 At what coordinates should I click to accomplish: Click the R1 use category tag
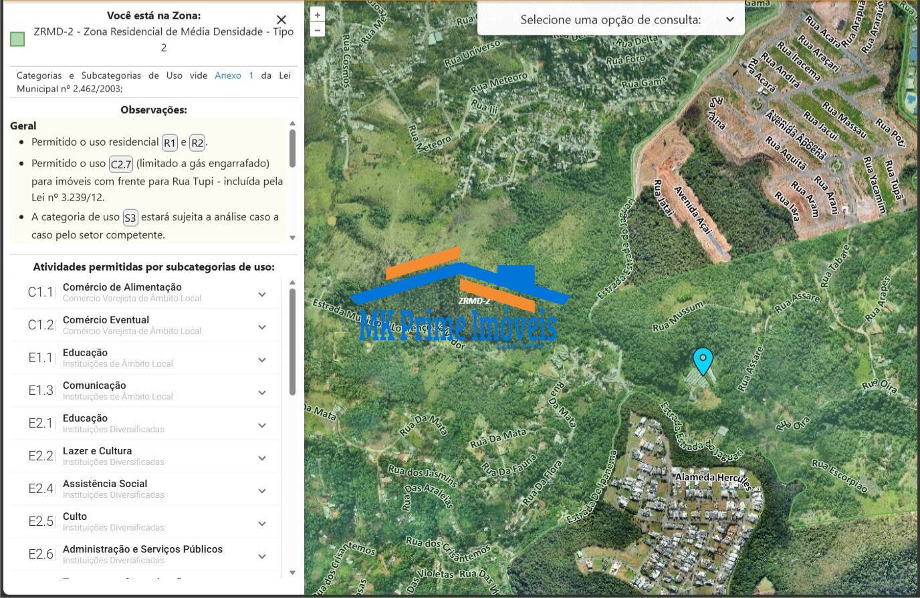(170, 142)
